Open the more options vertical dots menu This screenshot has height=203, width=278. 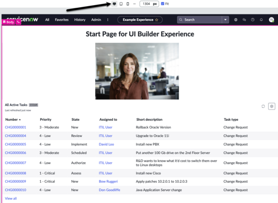(x=107, y=20)
